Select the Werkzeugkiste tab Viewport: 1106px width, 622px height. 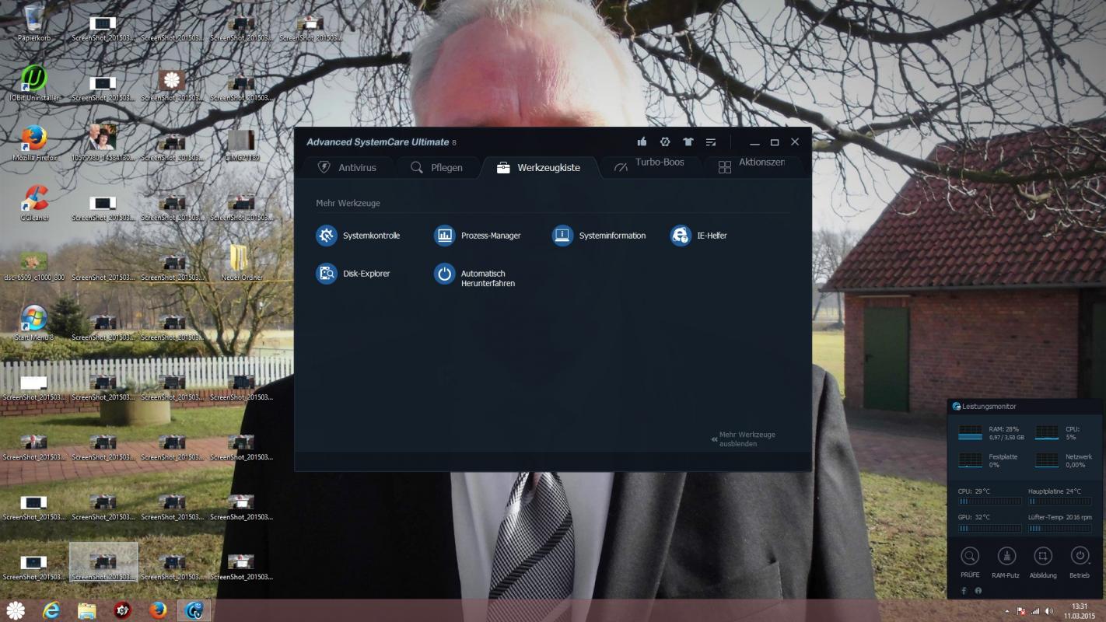[x=539, y=167]
